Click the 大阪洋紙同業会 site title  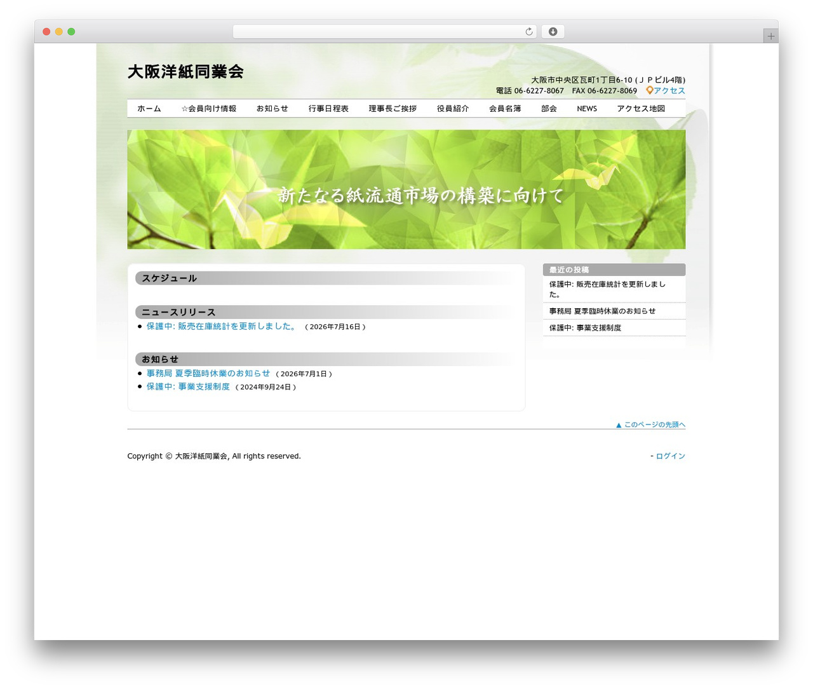tap(185, 72)
